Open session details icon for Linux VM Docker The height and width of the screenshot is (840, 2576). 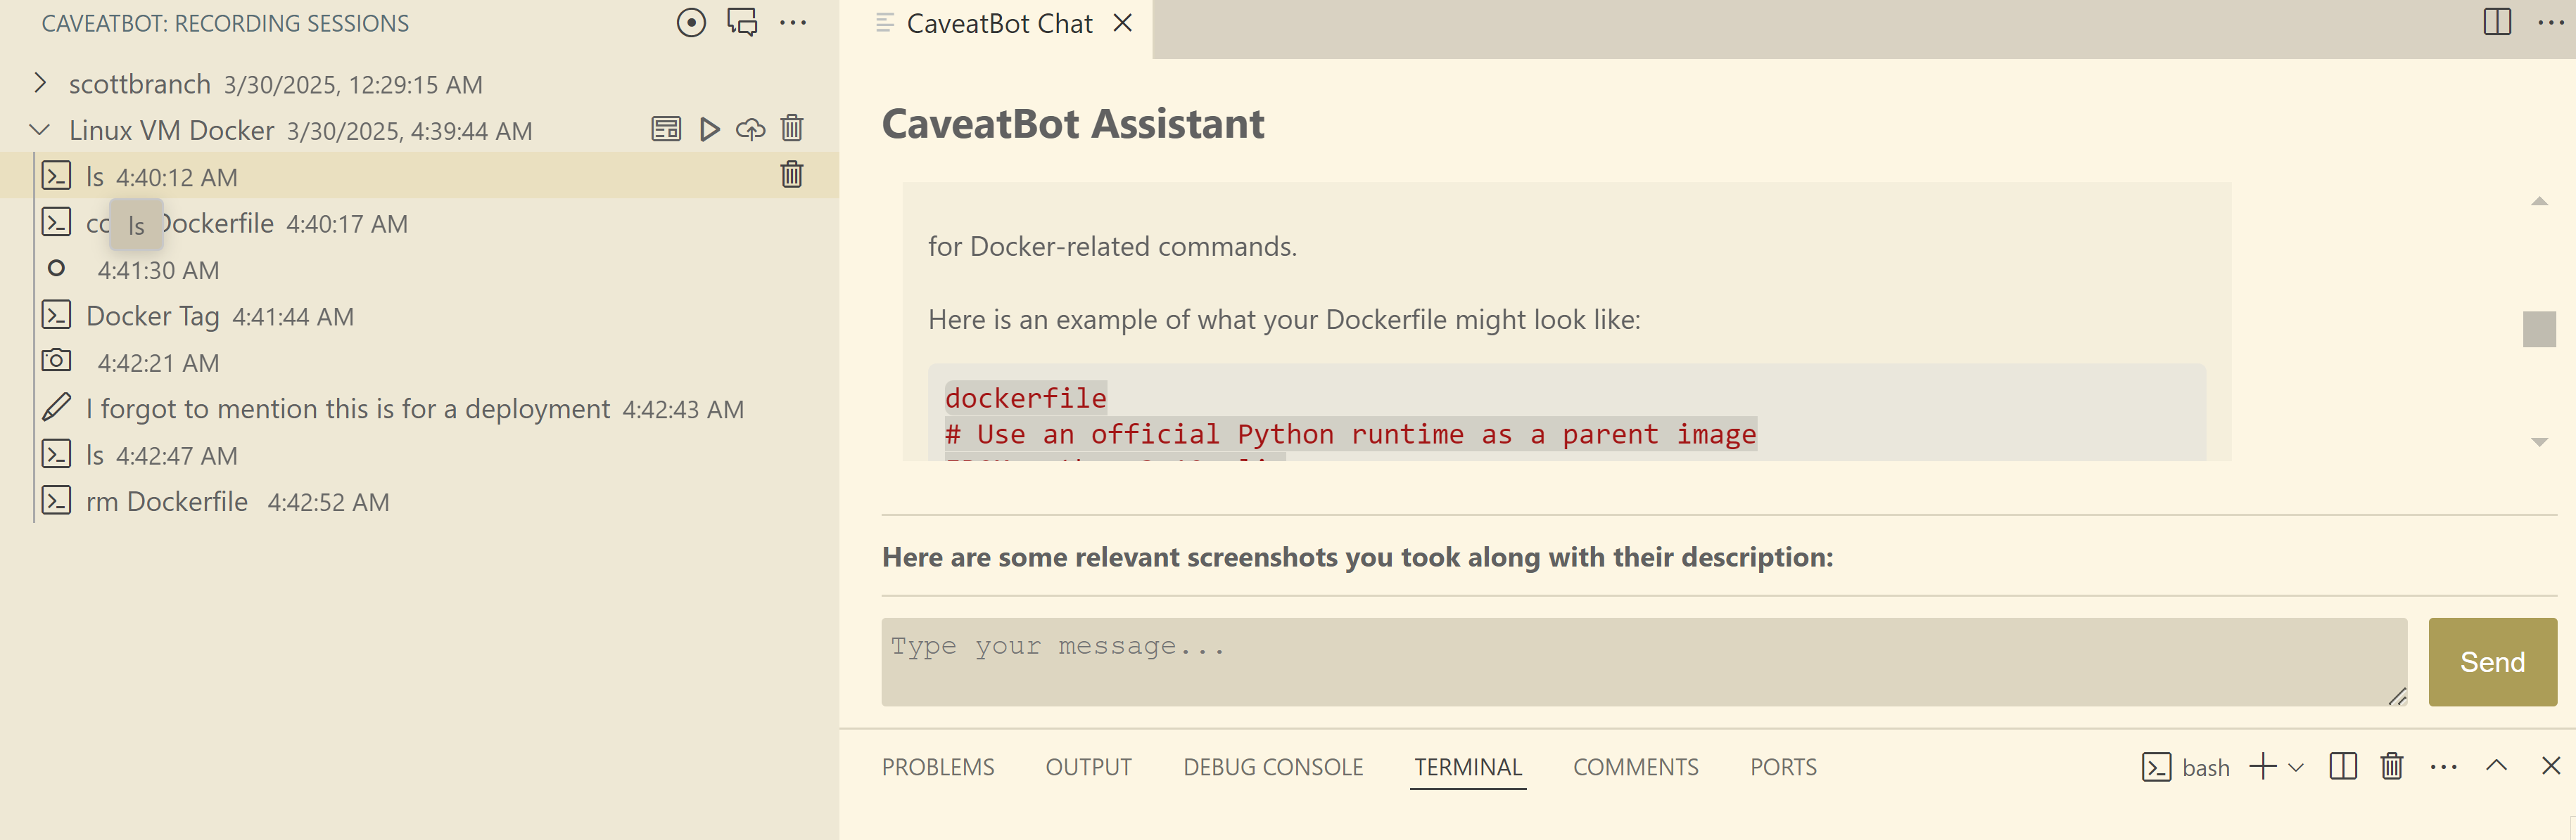(666, 129)
